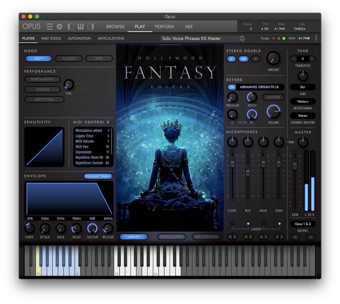Open the Western microtuning dropdown

pyautogui.click(x=303, y=101)
